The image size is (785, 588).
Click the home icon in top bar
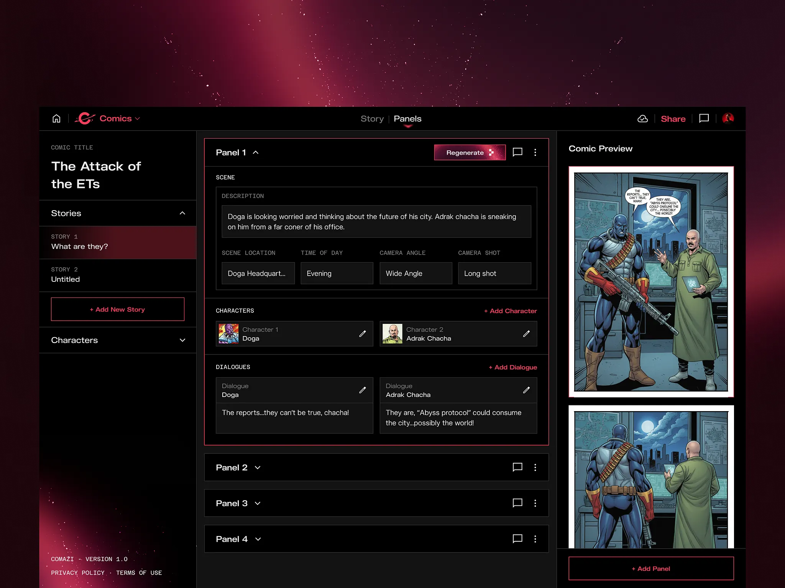(x=56, y=119)
